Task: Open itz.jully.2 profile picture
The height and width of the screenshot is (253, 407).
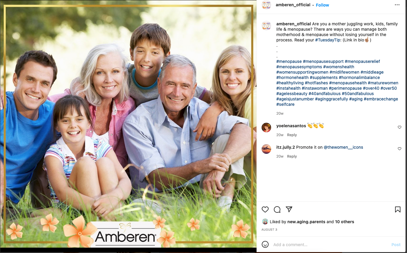Action: (x=266, y=149)
